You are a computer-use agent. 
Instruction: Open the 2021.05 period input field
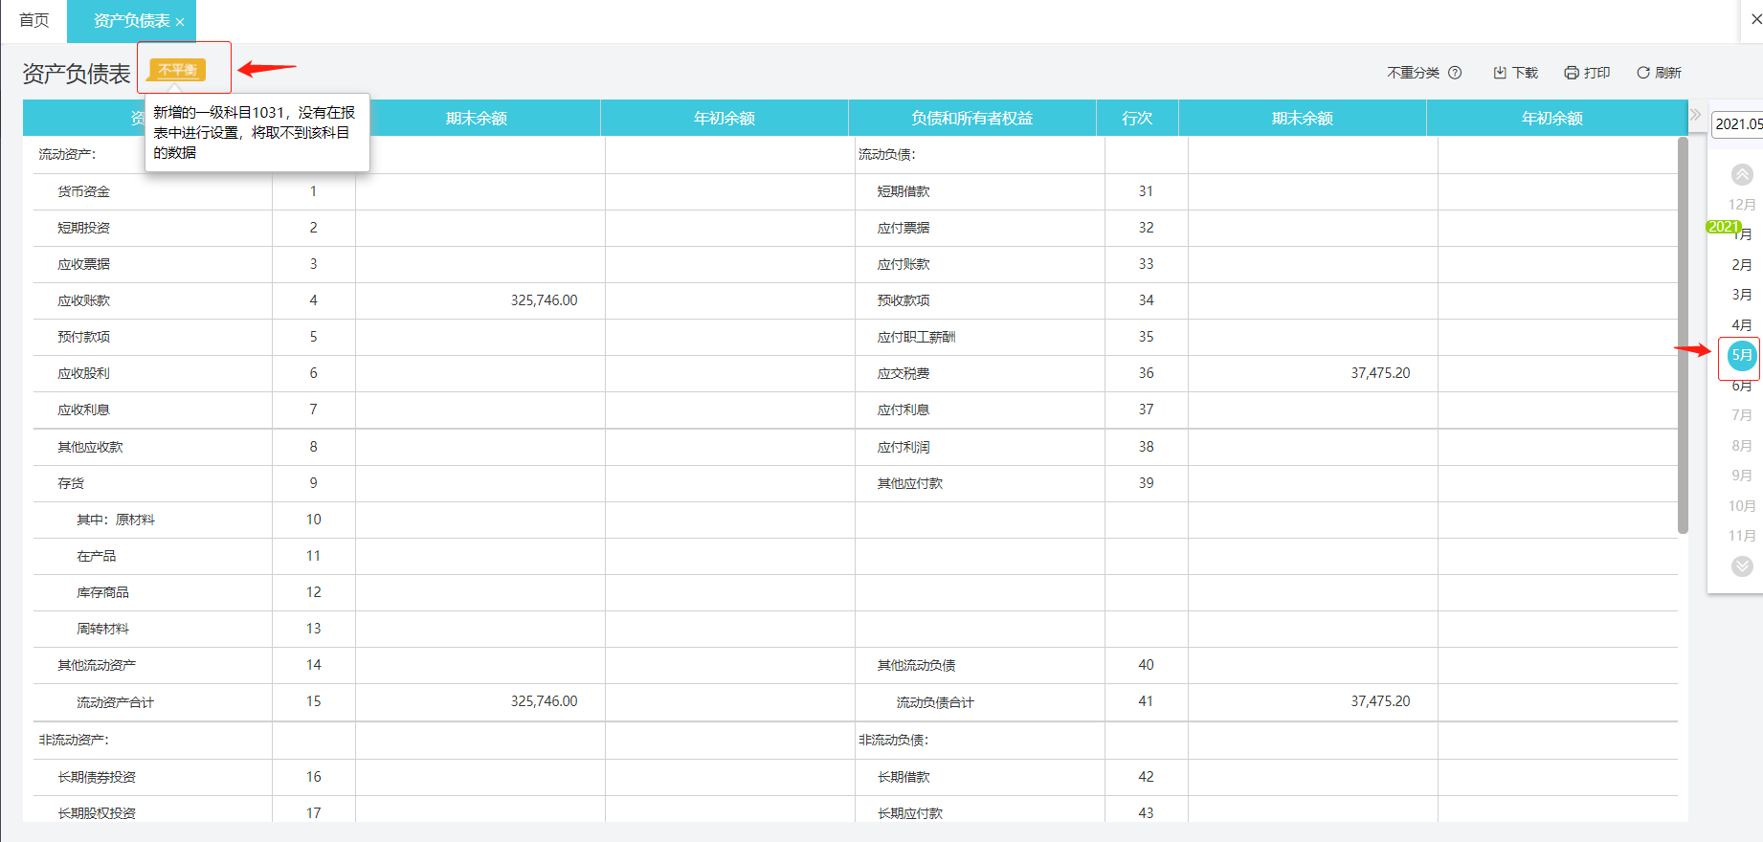1737,124
